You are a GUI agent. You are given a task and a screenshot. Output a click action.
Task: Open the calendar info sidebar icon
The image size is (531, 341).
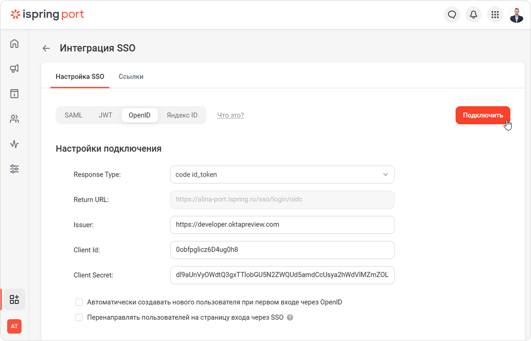[14, 93]
